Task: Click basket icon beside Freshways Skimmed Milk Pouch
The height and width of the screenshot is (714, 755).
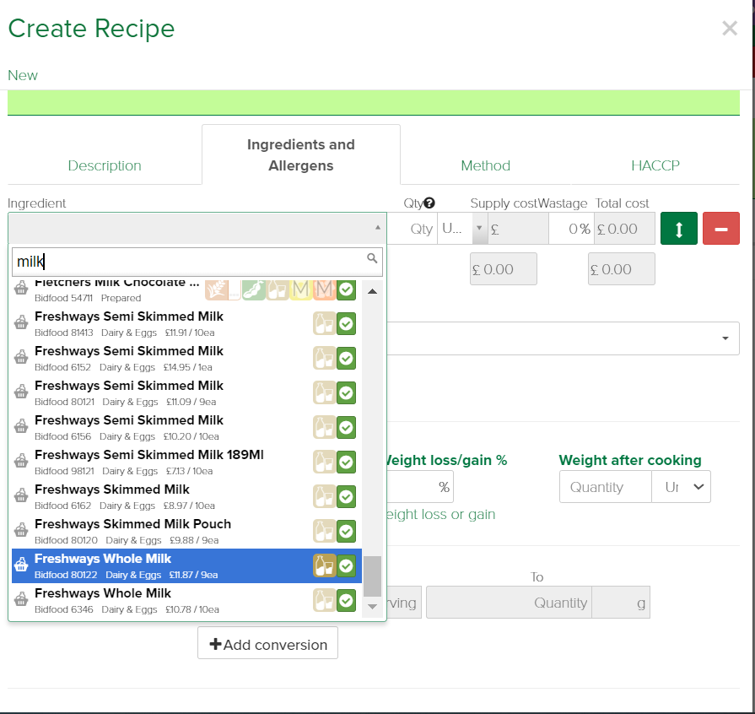Action: tap(21, 531)
